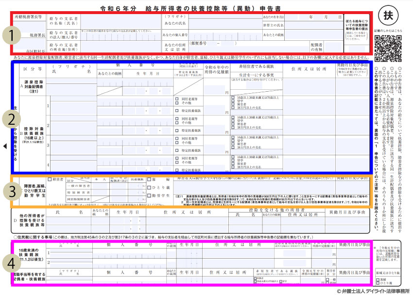Image resolution: width=413 pixels, height=295 pixels.
Task: Click the 弁護士法人デイライト法律事務所 copyright text
Action: pos(374,291)
